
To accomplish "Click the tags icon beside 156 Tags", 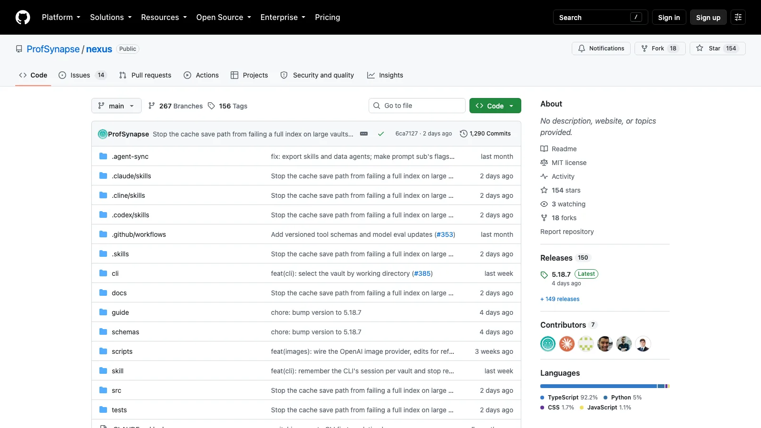I will (212, 106).
